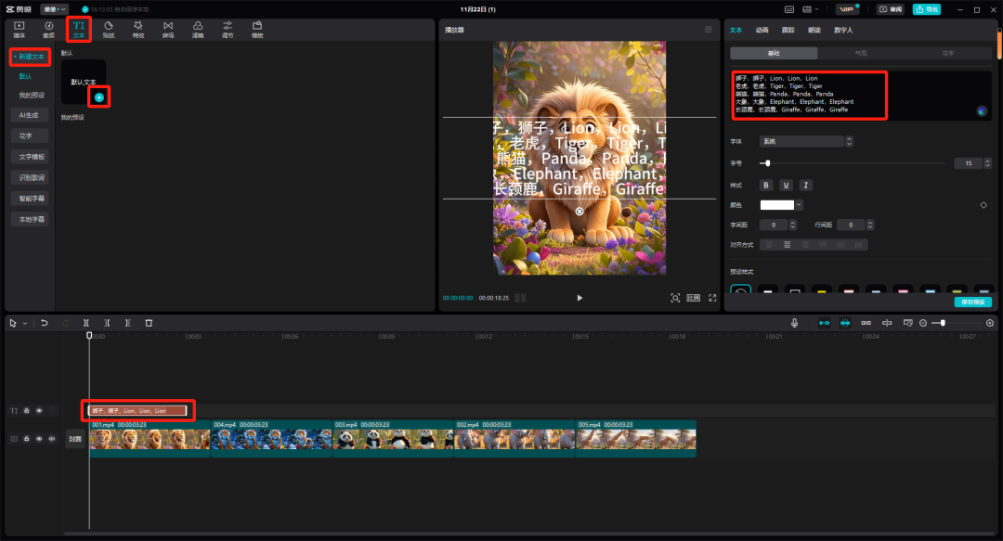
Task: Switch to the 气泡 sub-tab
Action: (861, 53)
